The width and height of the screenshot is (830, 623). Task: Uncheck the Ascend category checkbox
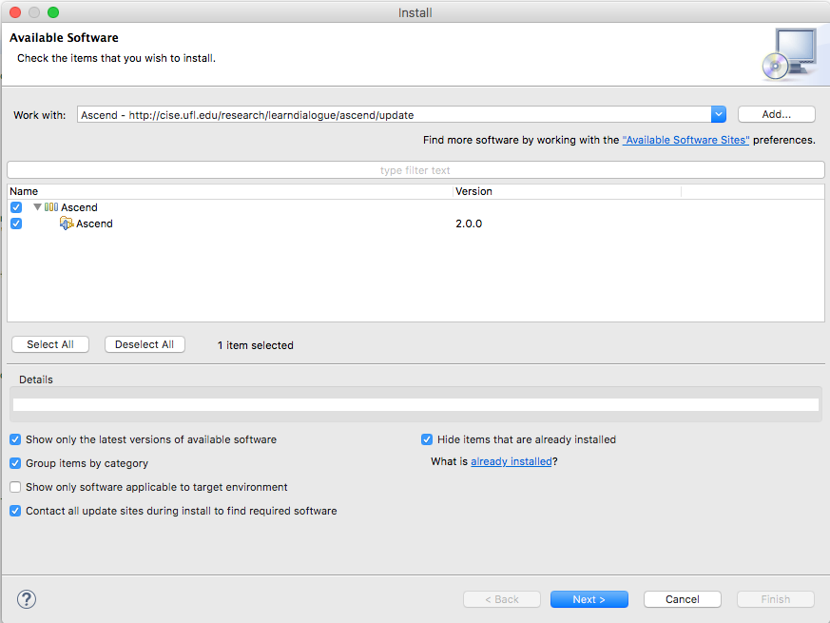16,207
